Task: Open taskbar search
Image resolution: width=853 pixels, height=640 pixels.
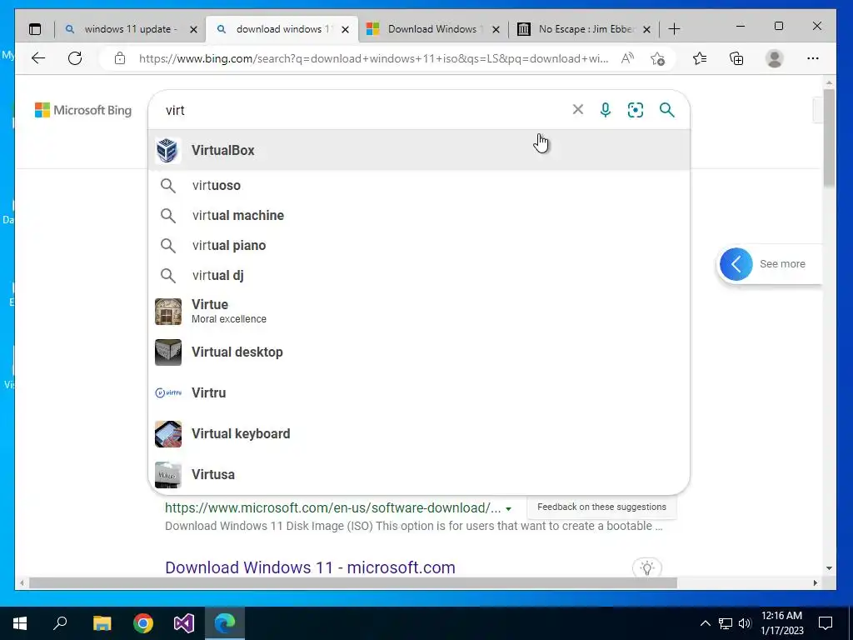Action: pos(60,623)
